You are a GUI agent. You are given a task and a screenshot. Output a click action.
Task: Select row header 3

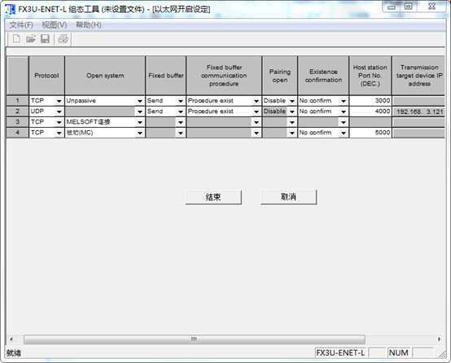(x=18, y=122)
